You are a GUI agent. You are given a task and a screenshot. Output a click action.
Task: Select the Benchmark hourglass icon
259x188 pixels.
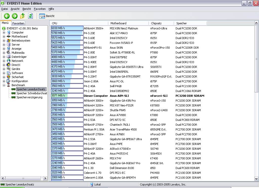tap(9, 85)
